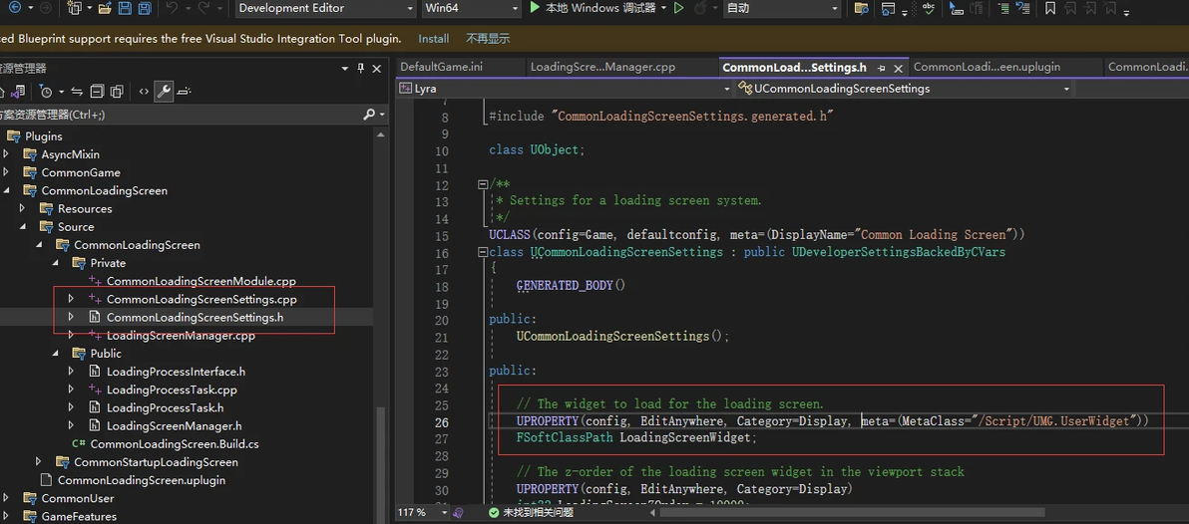1189x524 pixels.
Task: Click the Save All toolbar icon
Action: [145, 8]
